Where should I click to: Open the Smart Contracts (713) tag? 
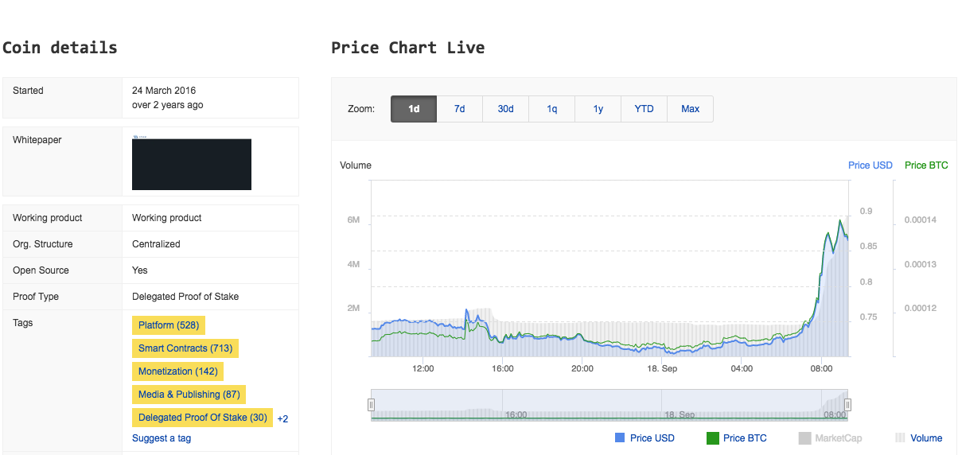click(x=185, y=348)
